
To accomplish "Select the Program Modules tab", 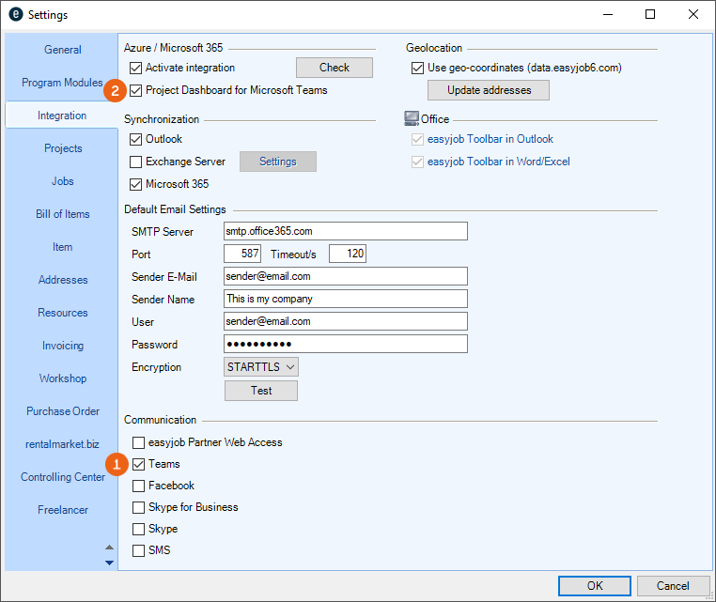I will coord(63,83).
